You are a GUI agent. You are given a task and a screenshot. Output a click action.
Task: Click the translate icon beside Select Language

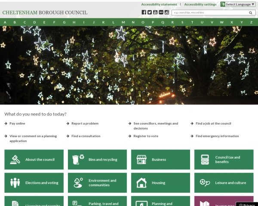(x=223, y=4)
